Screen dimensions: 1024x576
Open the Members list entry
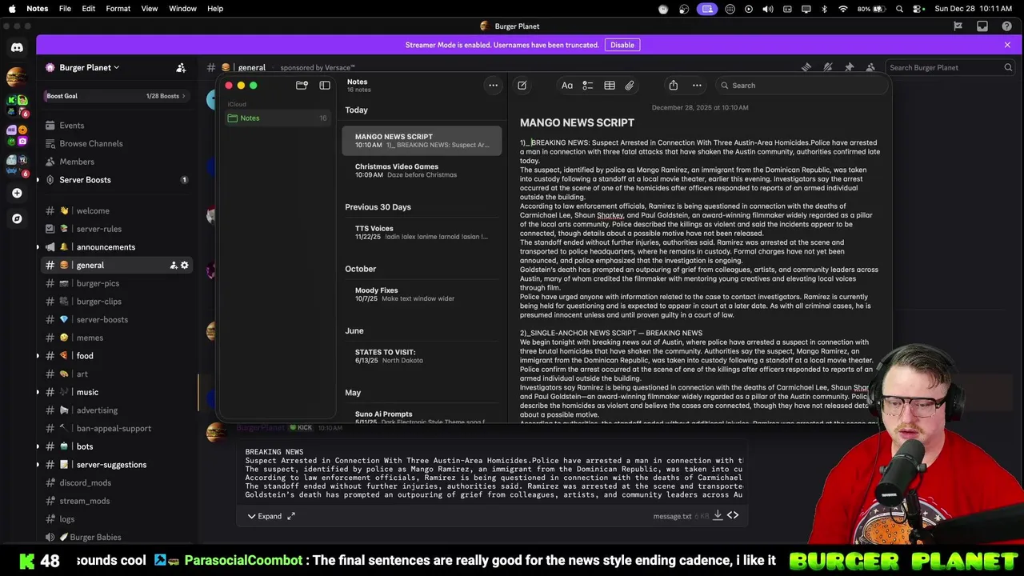click(115, 162)
